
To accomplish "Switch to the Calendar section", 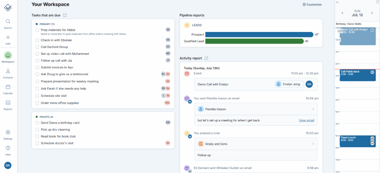I will click(x=8, y=87).
